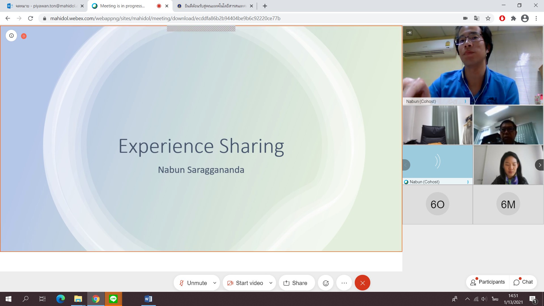Click the red recording indicator
Screen dimensions: 544x306
[24, 36]
